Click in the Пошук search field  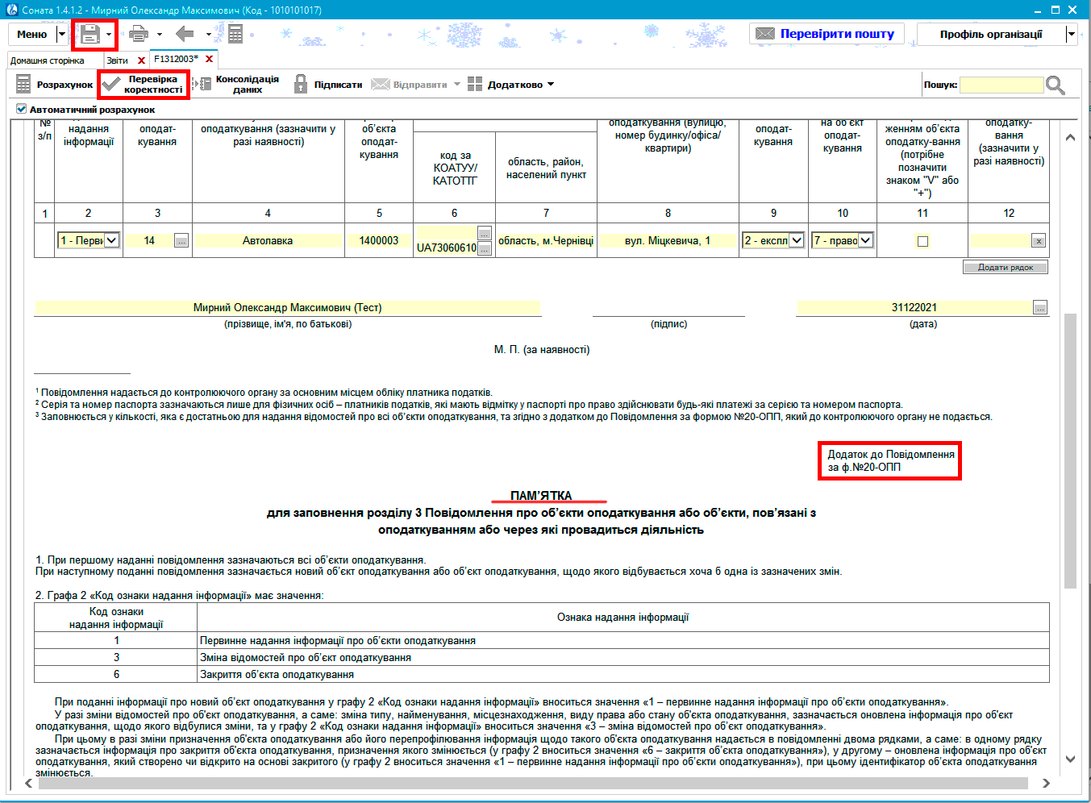[1001, 85]
